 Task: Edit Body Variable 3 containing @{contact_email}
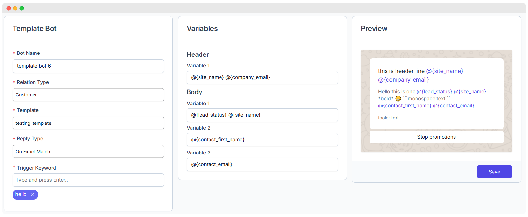(x=262, y=164)
